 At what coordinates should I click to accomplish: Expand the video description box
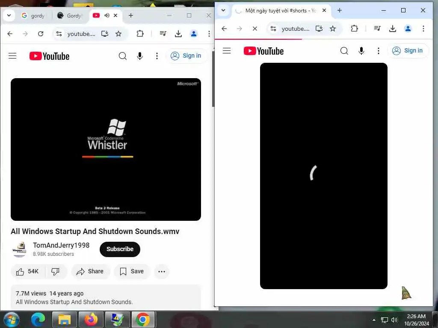(106, 297)
